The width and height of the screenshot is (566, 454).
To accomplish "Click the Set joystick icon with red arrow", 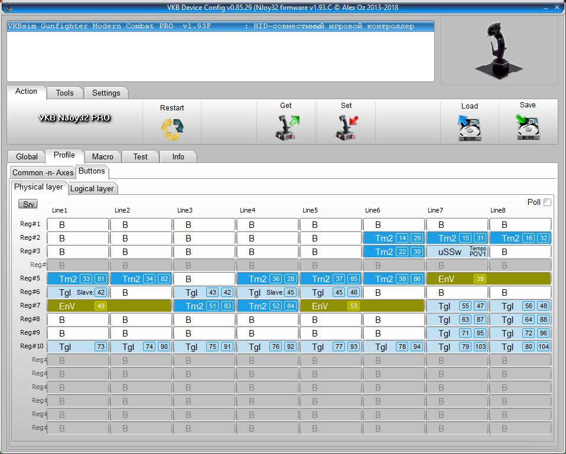I will click(x=347, y=128).
